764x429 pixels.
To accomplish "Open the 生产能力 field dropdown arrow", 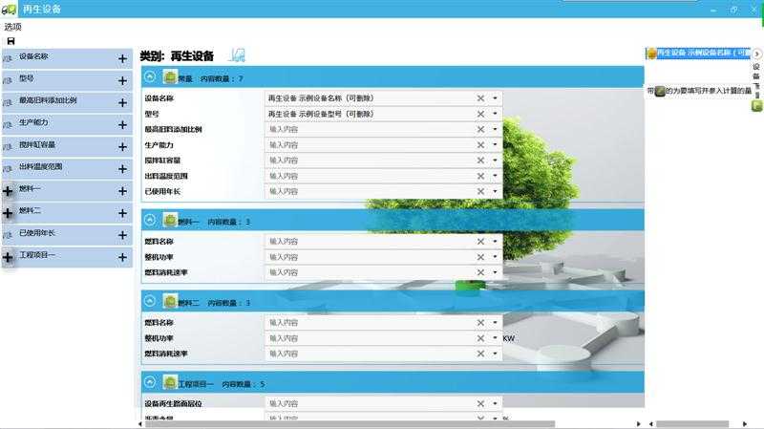I will tap(495, 145).
